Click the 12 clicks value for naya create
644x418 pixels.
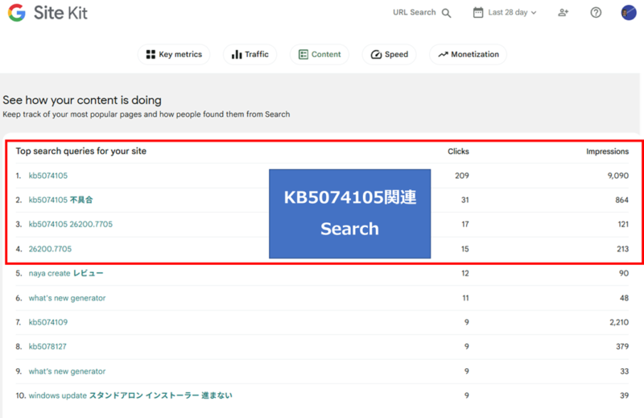point(465,273)
